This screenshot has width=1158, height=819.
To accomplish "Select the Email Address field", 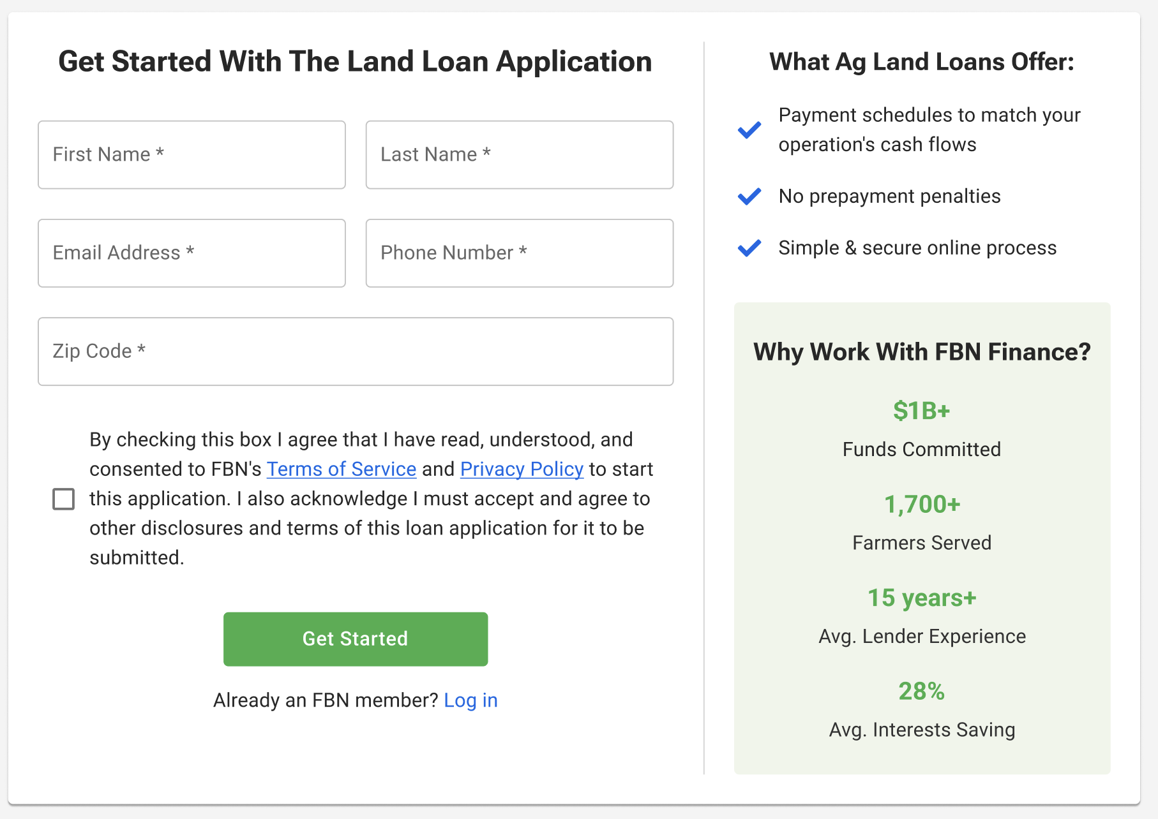I will pos(192,253).
